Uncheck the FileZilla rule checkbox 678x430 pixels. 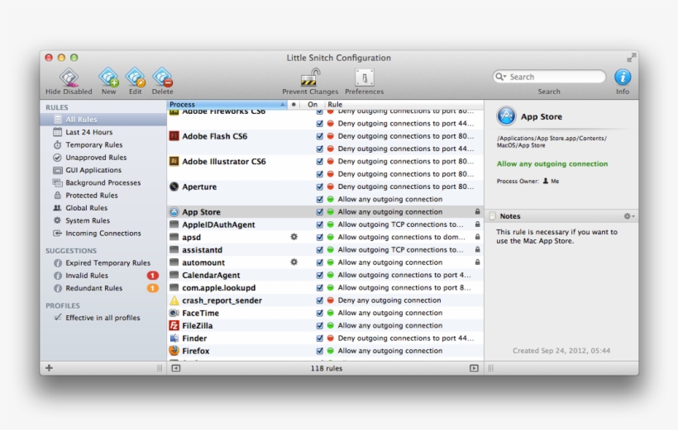(x=320, y=326)
